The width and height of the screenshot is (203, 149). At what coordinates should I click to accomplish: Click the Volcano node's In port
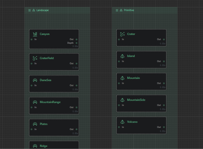119,127
